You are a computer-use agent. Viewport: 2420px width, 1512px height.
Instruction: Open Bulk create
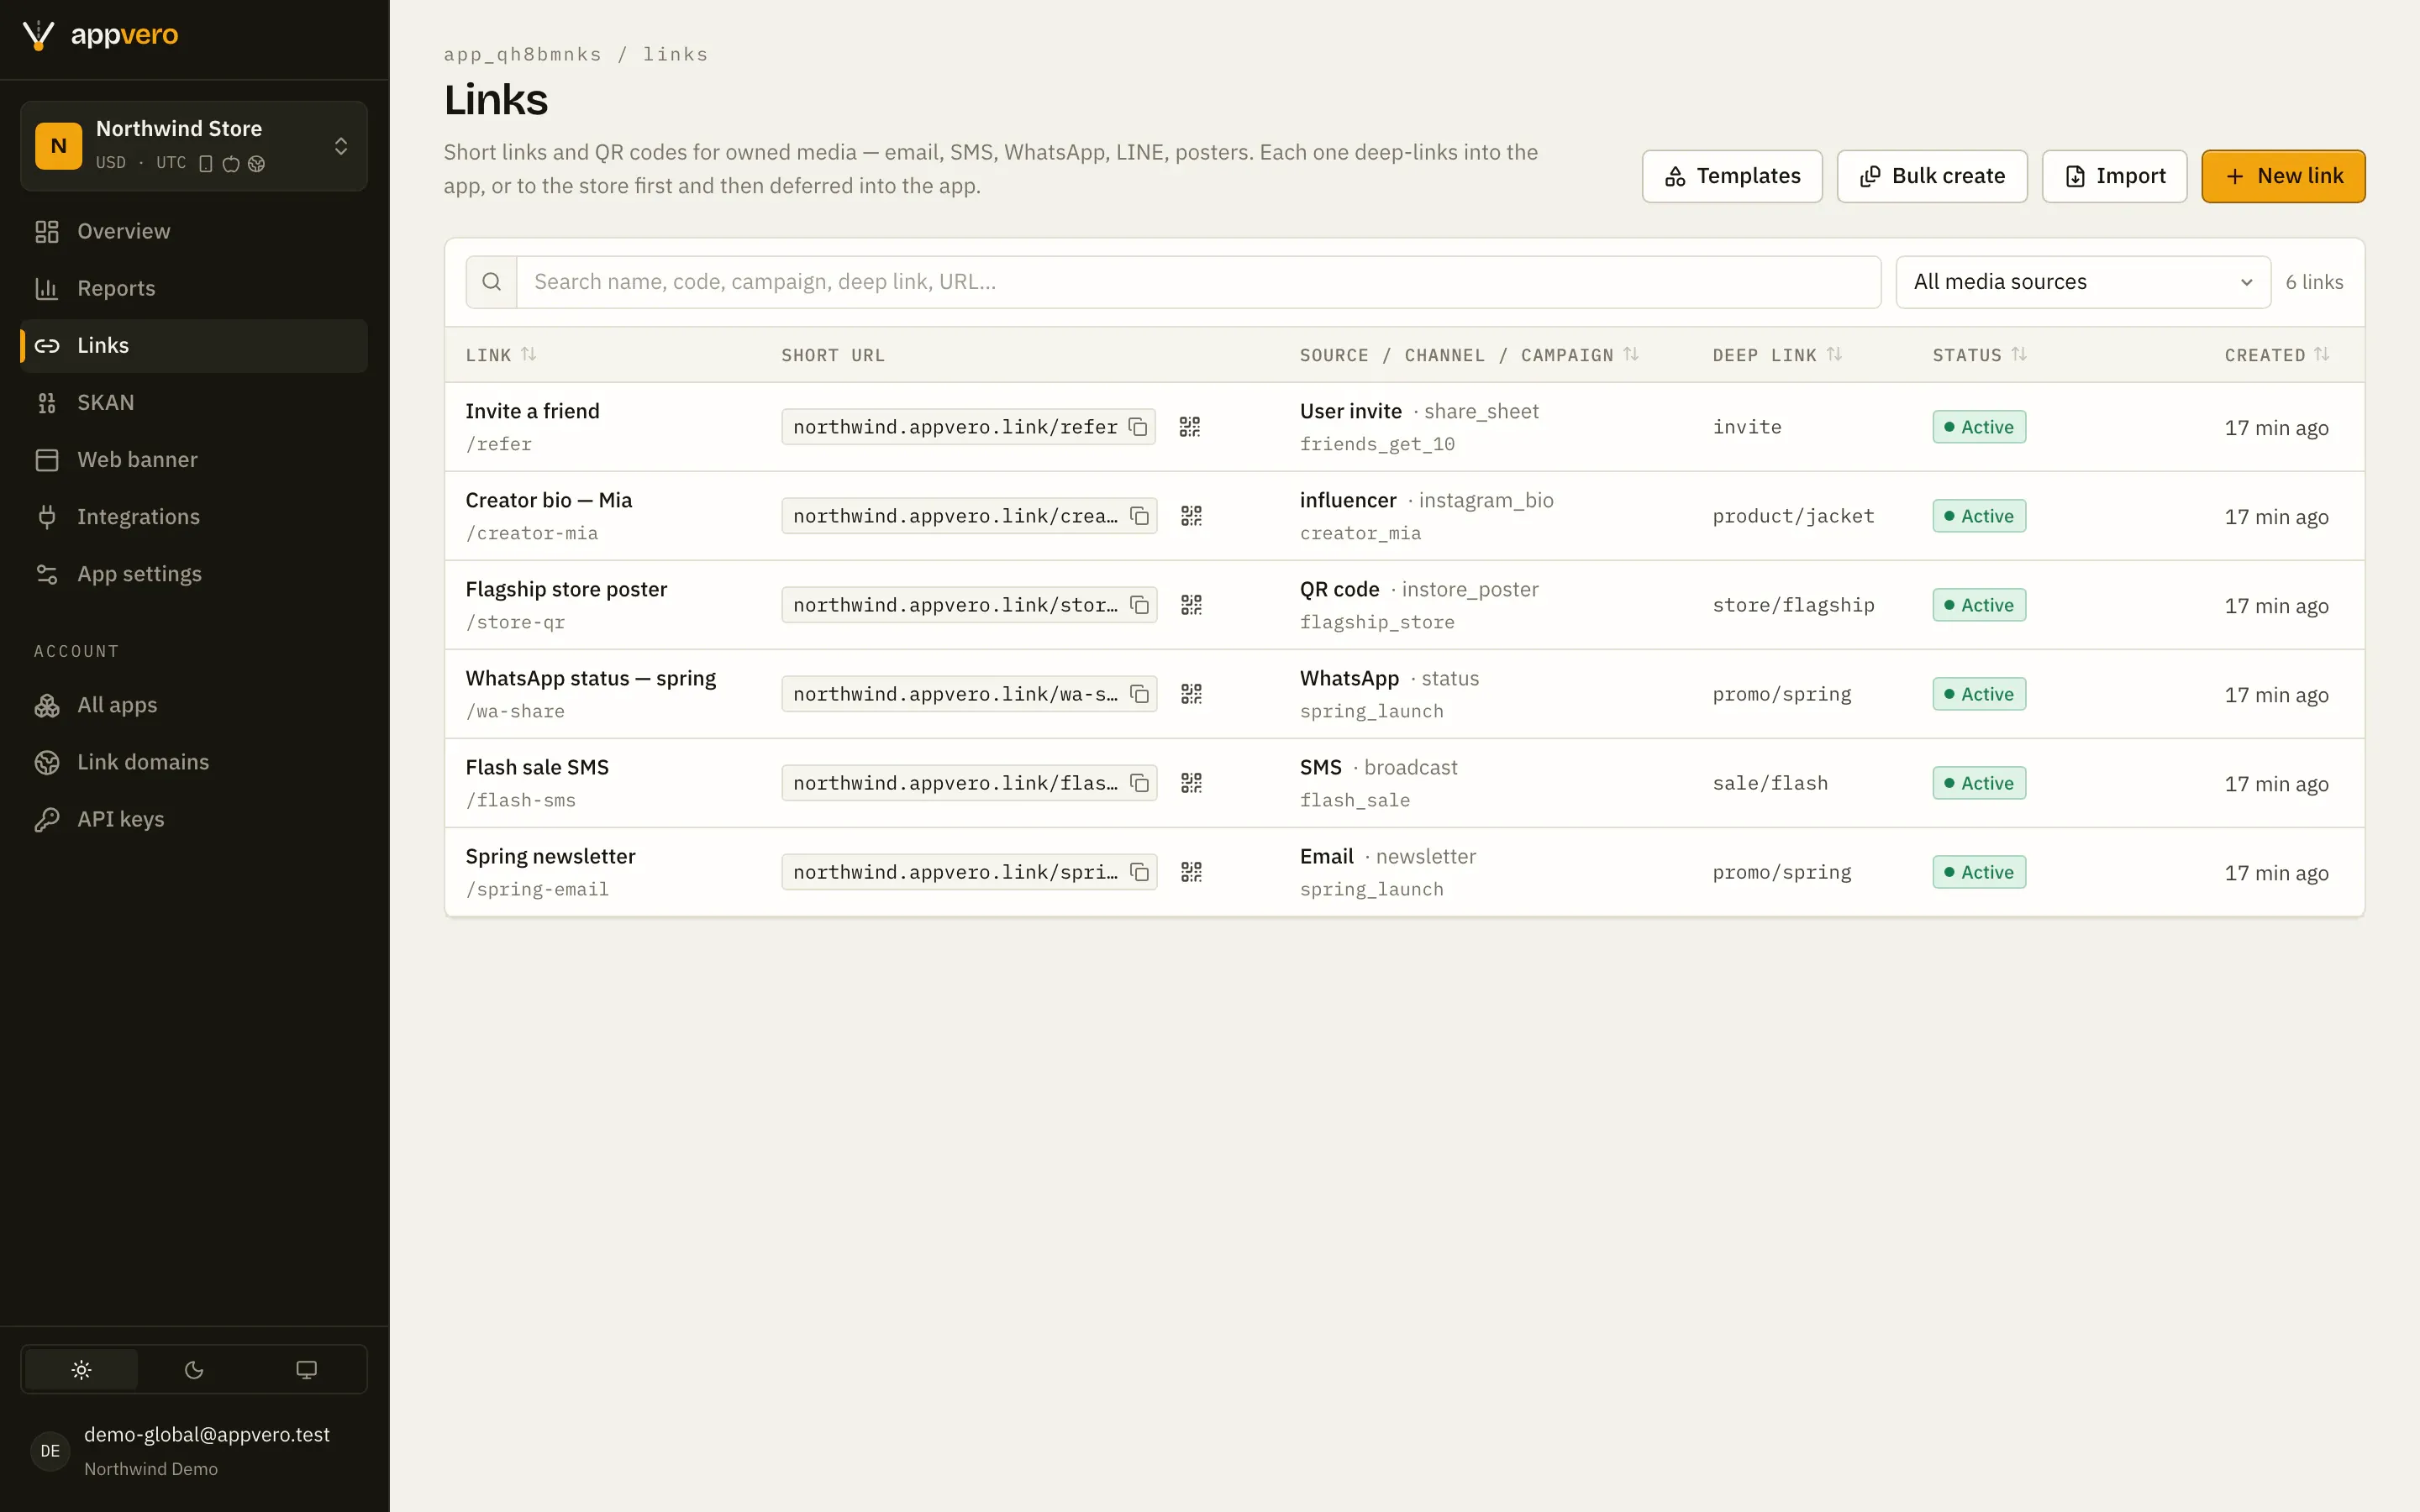1932,176
